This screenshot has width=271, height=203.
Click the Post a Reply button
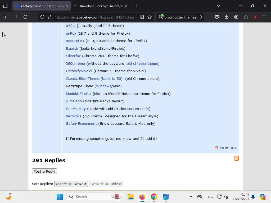point(44,171)
